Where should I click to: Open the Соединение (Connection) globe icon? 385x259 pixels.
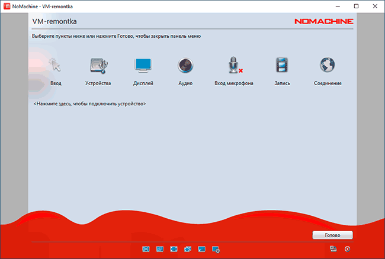point(328,65)
